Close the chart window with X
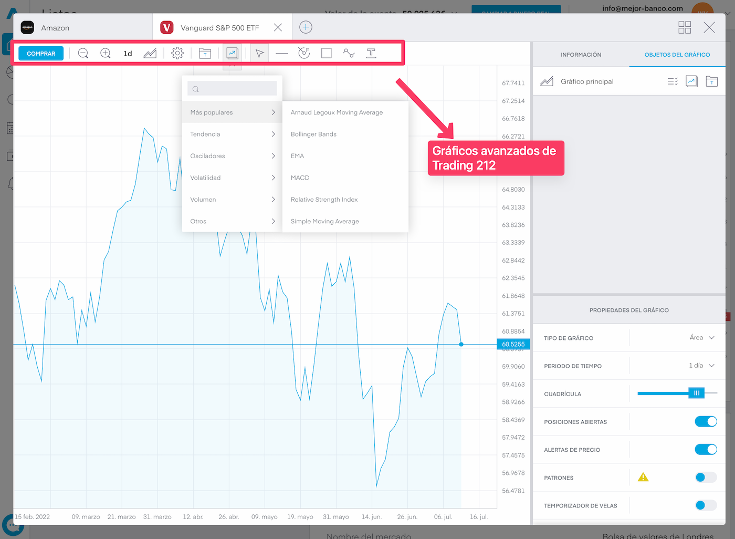735x539 pixels. pyautogui.click(x=709, y=27)
